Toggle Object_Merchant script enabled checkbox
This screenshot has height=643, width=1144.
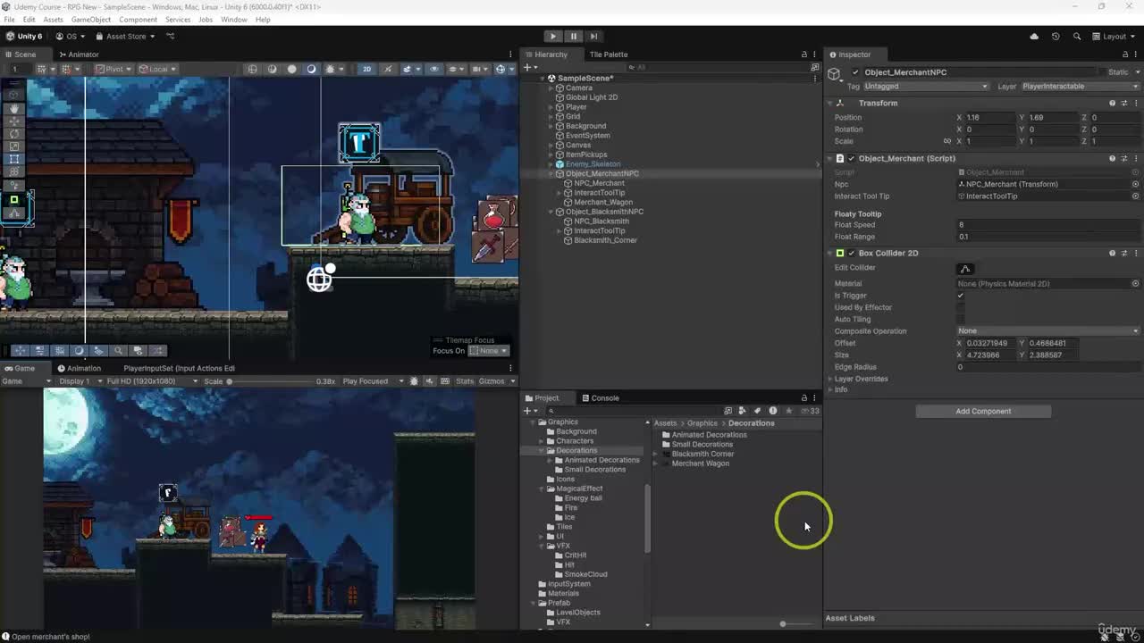tap(851, 158)
